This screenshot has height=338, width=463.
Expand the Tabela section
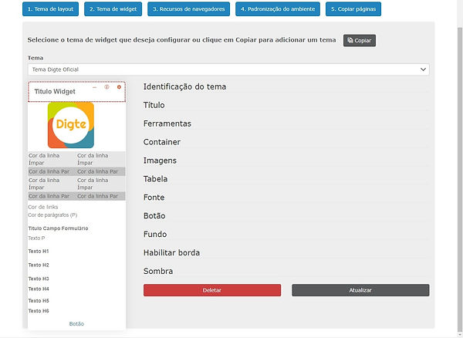coord(155,179)
